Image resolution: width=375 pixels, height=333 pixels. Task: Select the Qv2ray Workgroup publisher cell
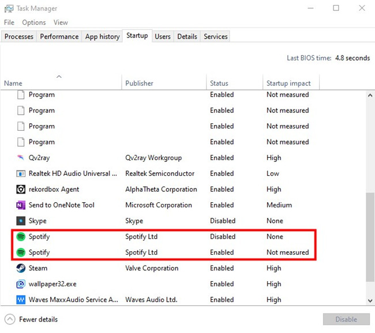coord(153,158)
